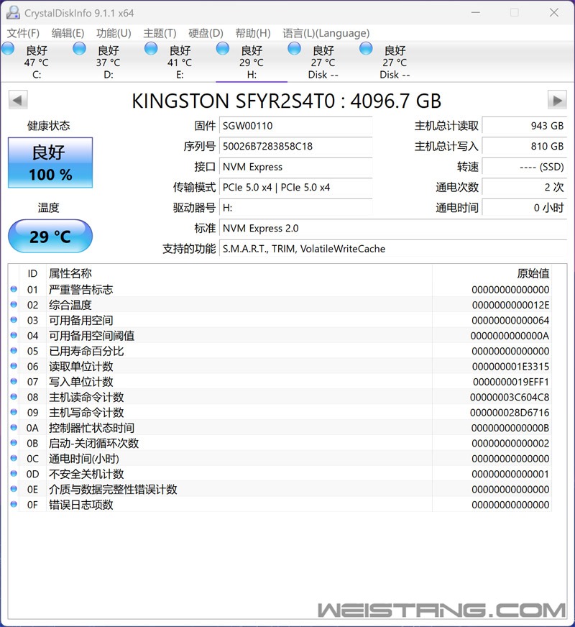Click raw value 00000003C604C8 for 主机读命令计数
This screenshot has height=627, width=575.
510,397
